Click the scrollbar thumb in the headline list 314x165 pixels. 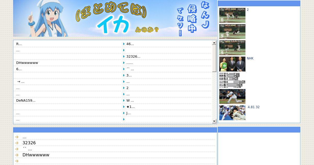[x=214, y=58]
